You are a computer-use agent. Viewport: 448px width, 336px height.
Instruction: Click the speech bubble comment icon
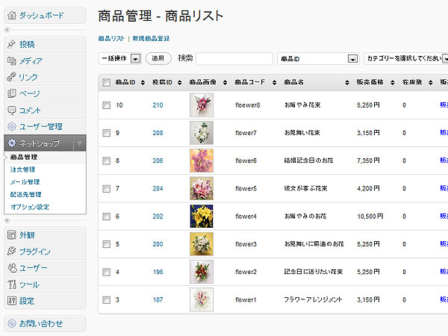pyautogui.click(x=11, y=110)
